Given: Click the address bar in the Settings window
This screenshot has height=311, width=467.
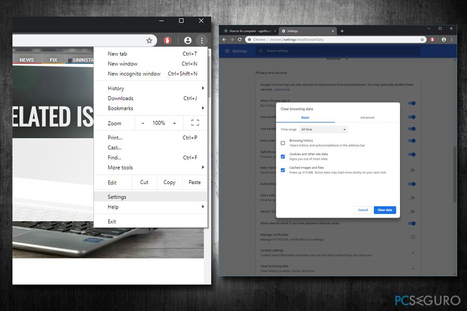Looking at the screenshot, I should [336, 39].
